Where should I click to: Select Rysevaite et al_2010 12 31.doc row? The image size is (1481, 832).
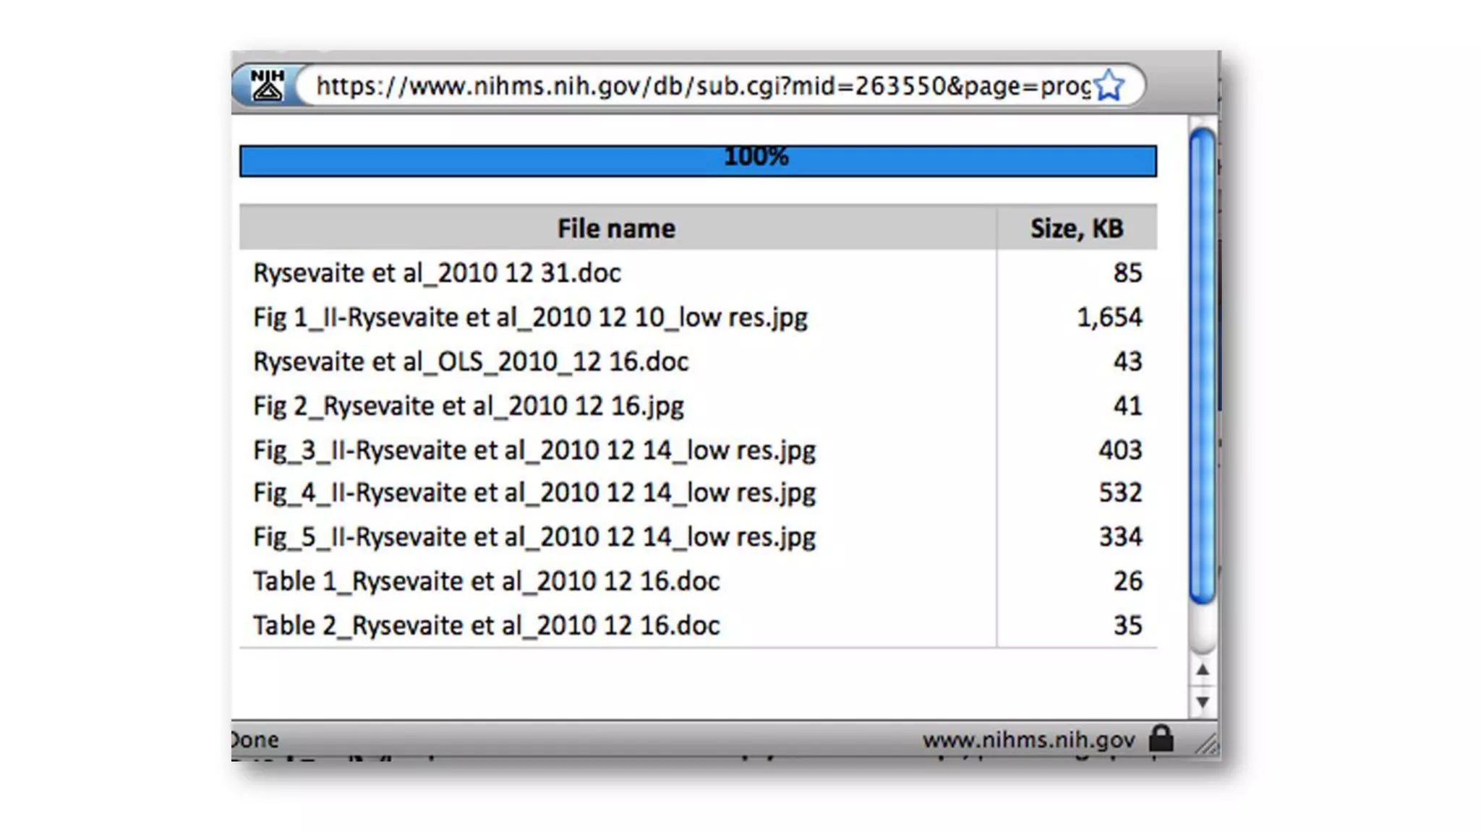click(437, 273)
